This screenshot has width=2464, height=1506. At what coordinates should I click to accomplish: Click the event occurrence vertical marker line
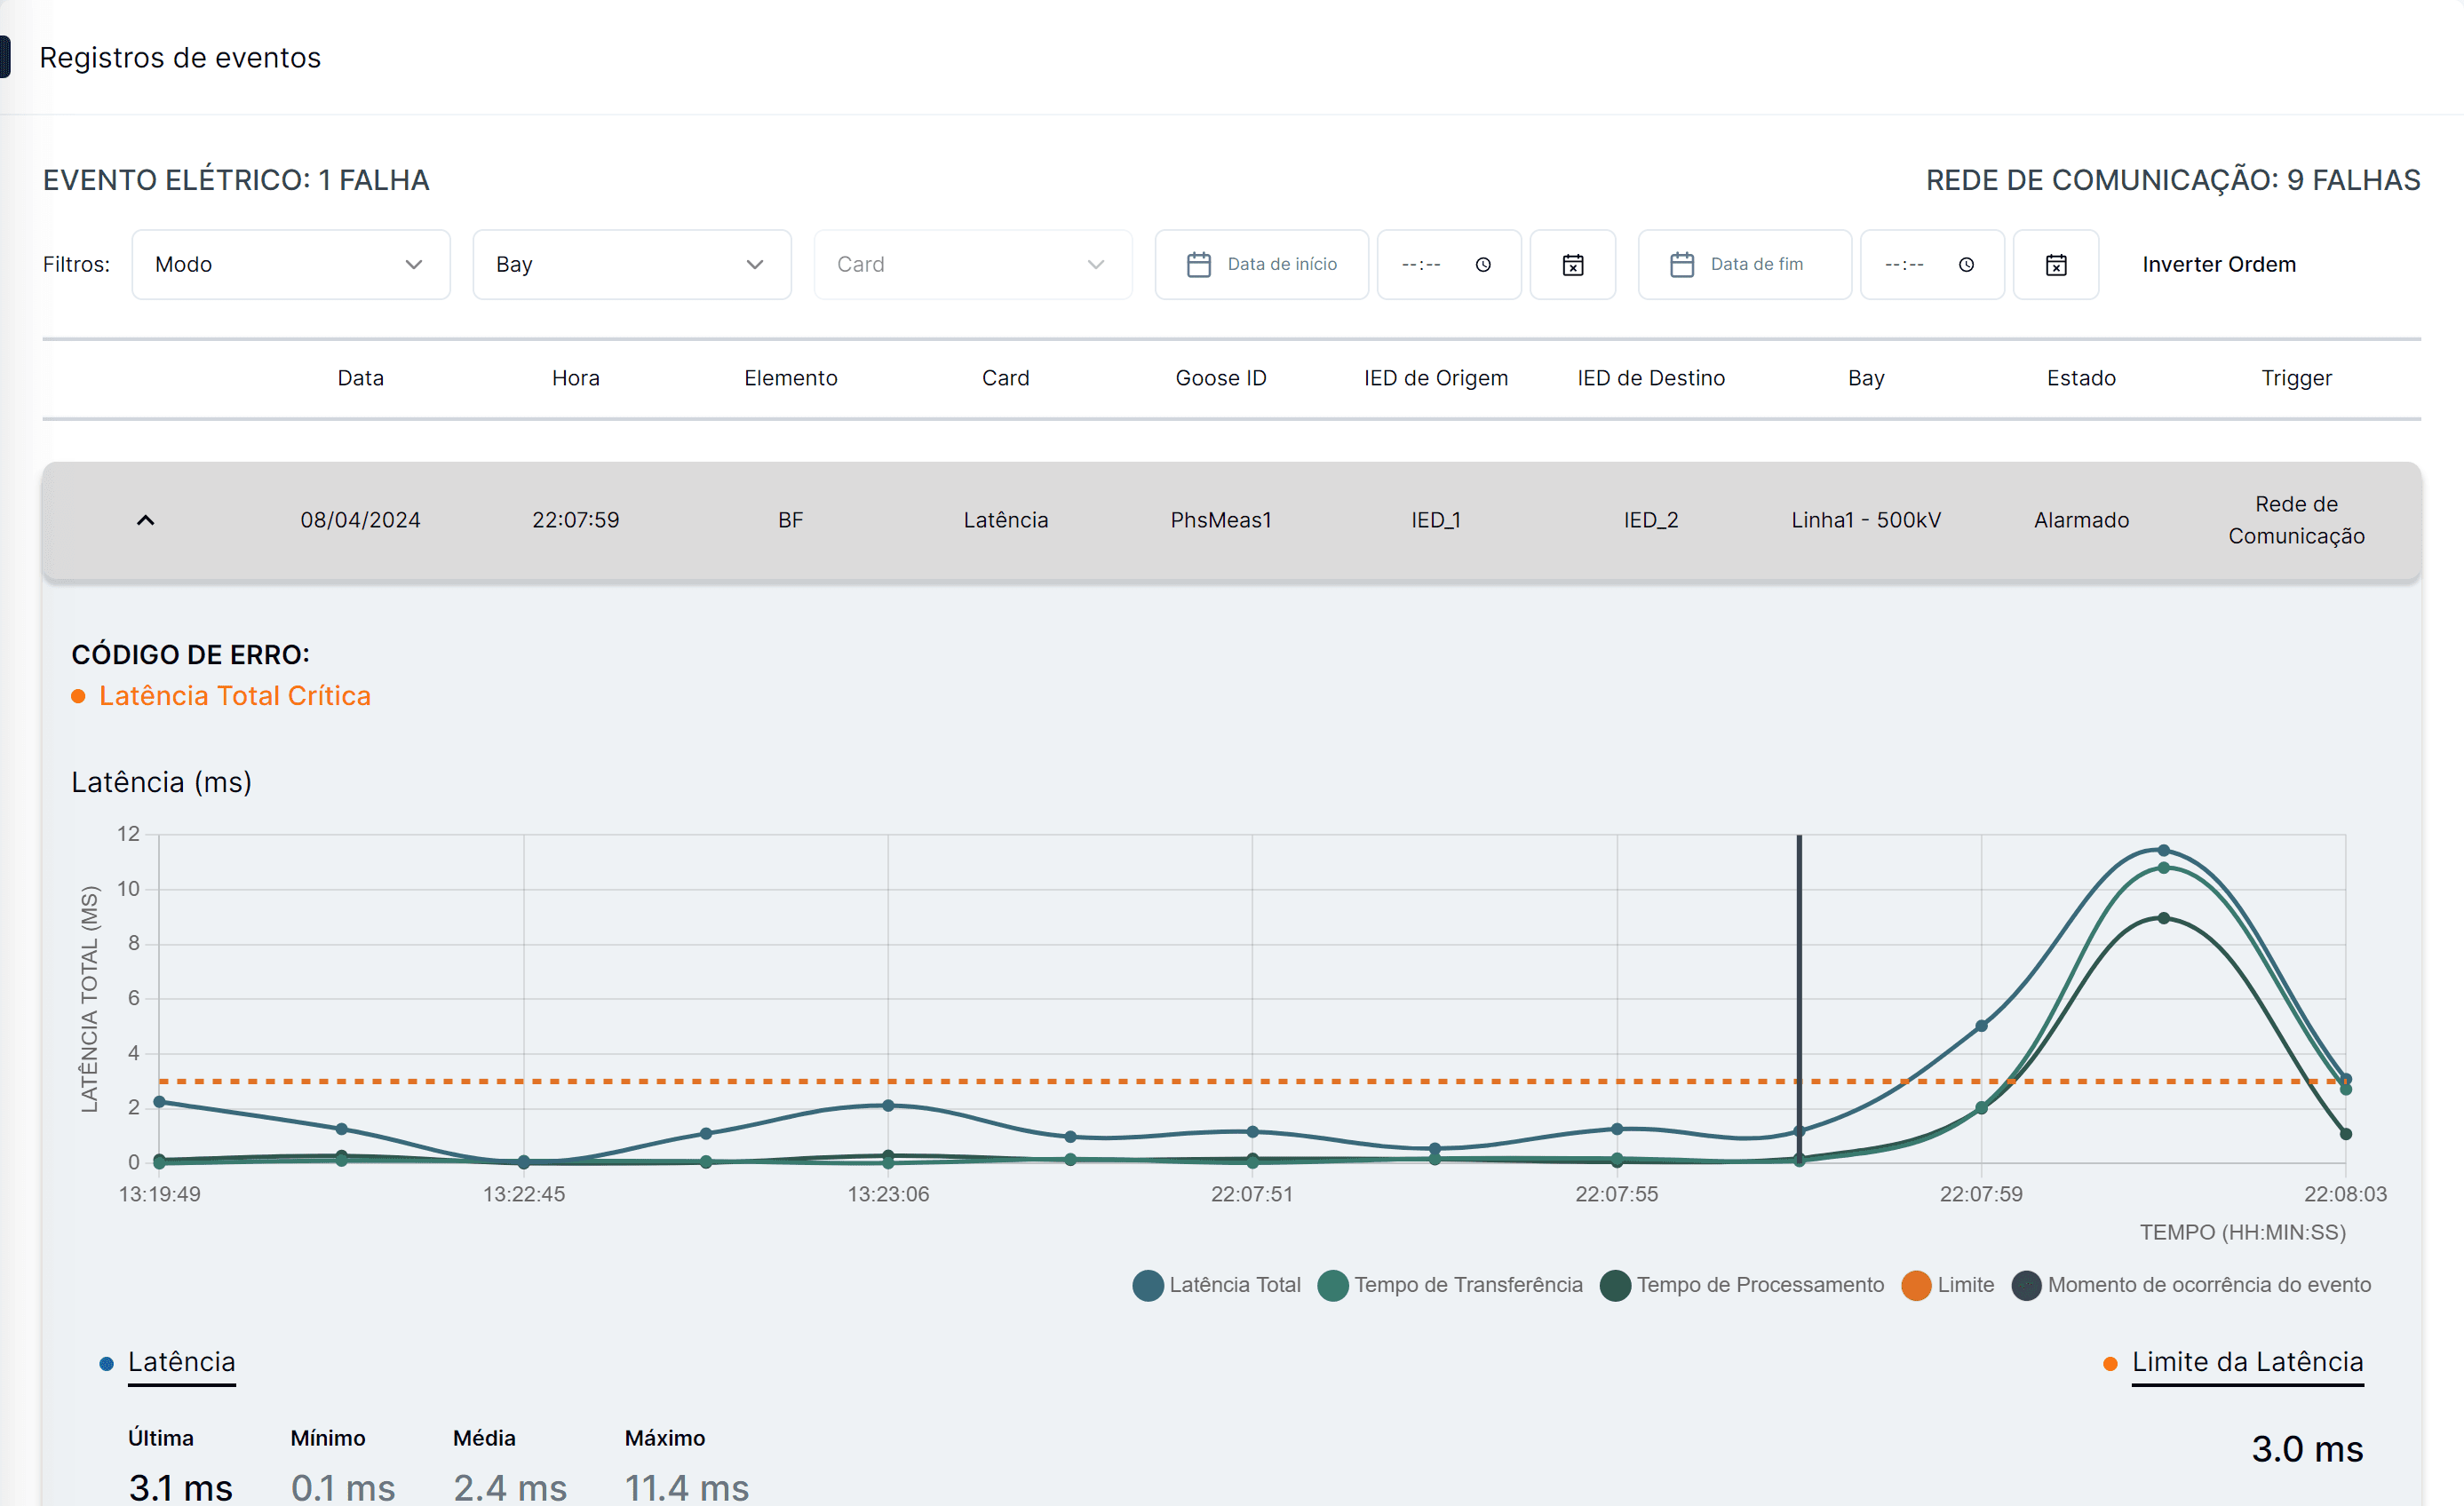(x=1799, y=960)
